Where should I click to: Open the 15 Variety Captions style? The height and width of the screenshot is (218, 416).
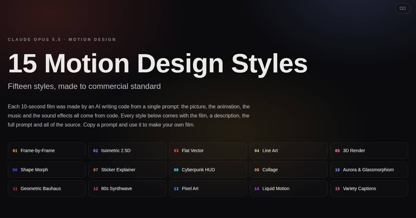pyautogui.click(x=369, y=188)
